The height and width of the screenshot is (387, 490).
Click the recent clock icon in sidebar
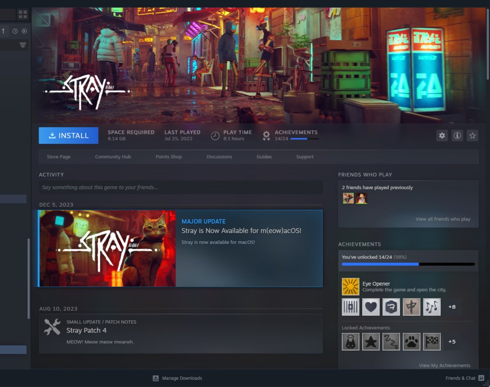[15, 31]
